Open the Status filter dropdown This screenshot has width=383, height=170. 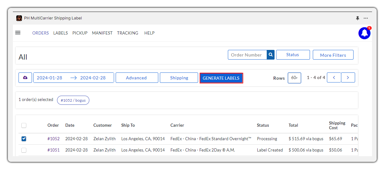[293, 55]
